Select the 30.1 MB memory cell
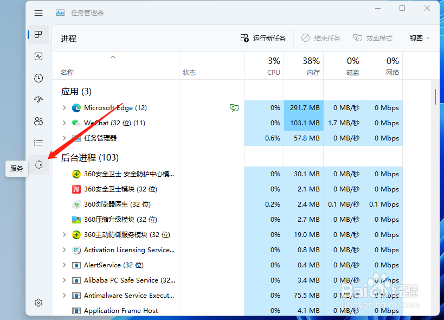Viewport: 444px width, 320px height. pyautogui.click(x=304, y=174)
